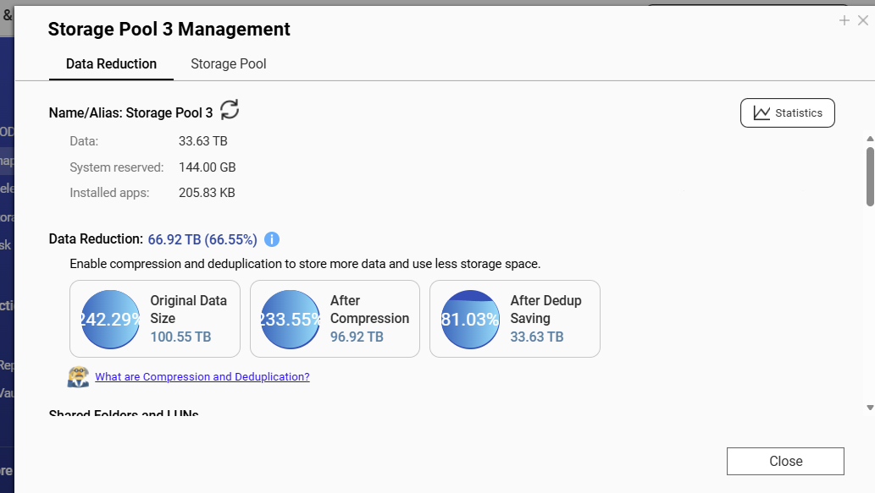Click the 242.29% Original Data Size chart
875x493 pixels.
pos(110,319)
